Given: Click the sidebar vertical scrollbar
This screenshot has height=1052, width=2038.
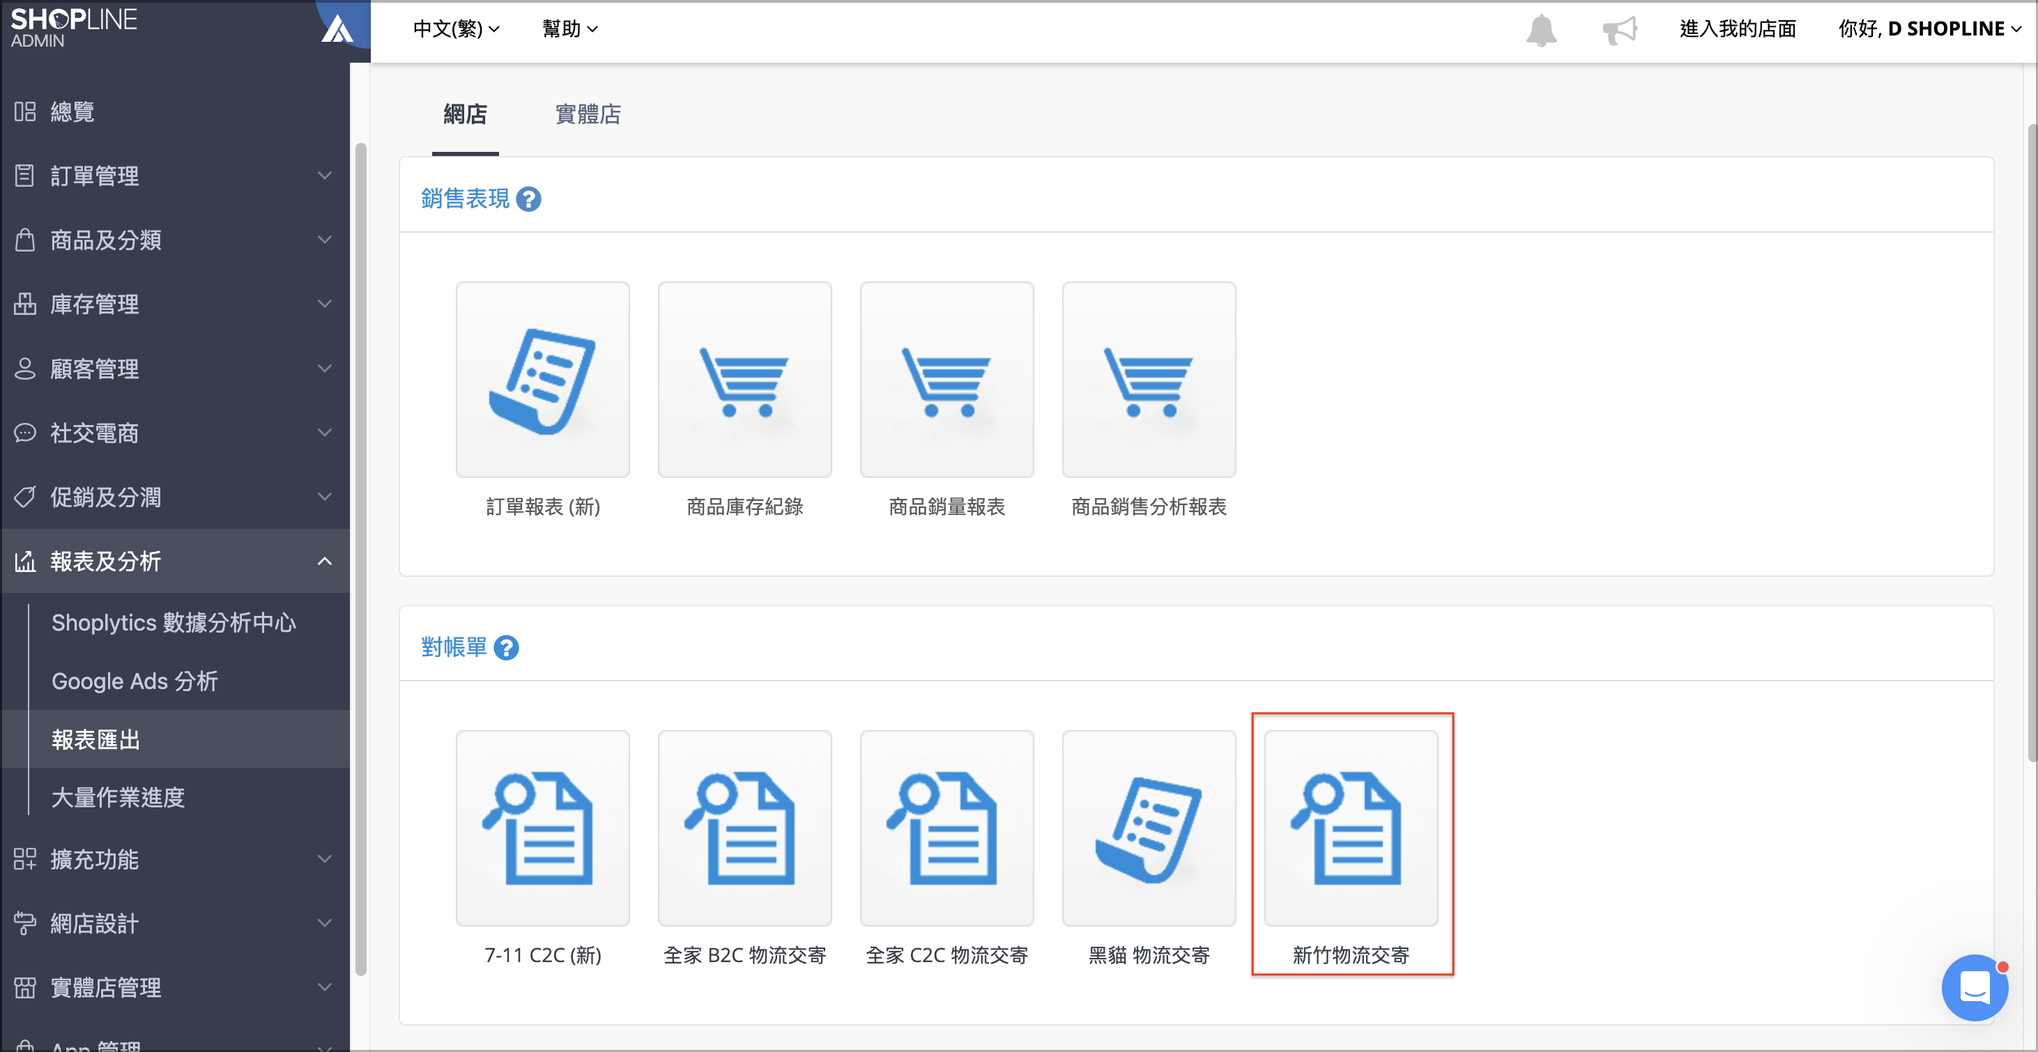Looking at the screenshot, I should [361, 559].
